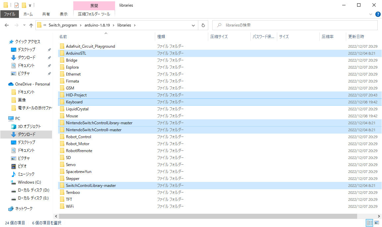Image resolution: width=382 pixels, height=227 pixels.
Task: Sort by the 圧縮サイズ column header
Action: click(219, 36)
